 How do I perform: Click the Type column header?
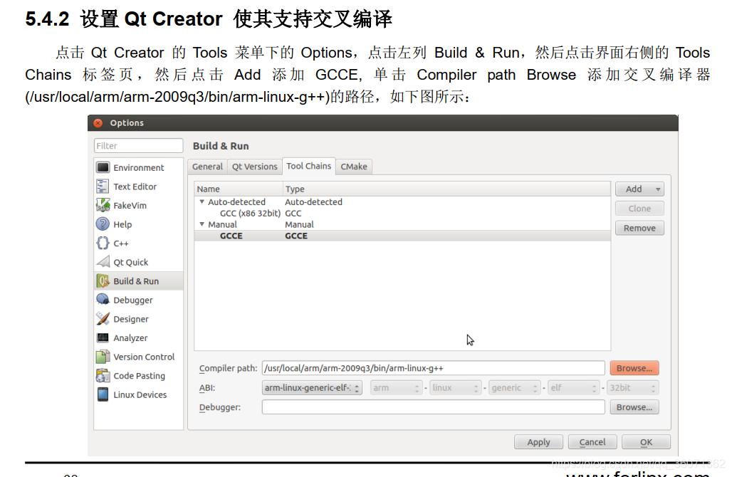pyautogui.click(x=446, y=189)
